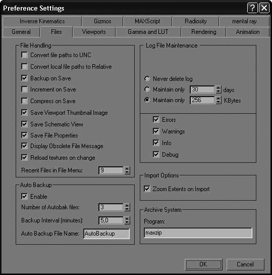Close the Preference Settings dialog
Screen dimensions: 272x275
coord(264,8)
